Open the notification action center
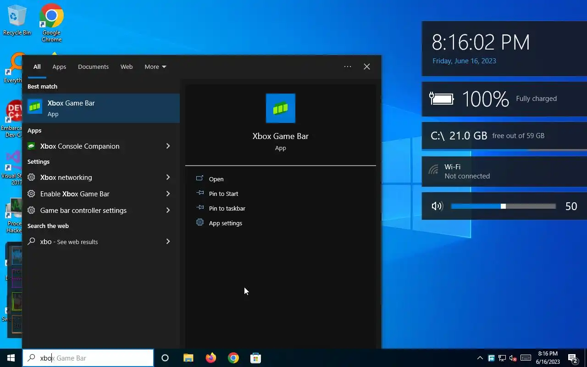 pos(573,358)
